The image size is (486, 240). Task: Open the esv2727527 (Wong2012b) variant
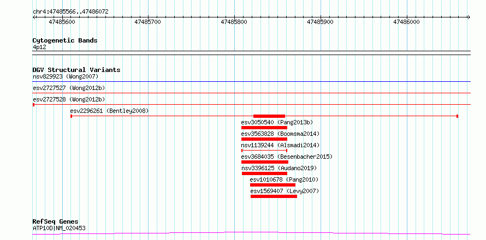pos(69,88)
